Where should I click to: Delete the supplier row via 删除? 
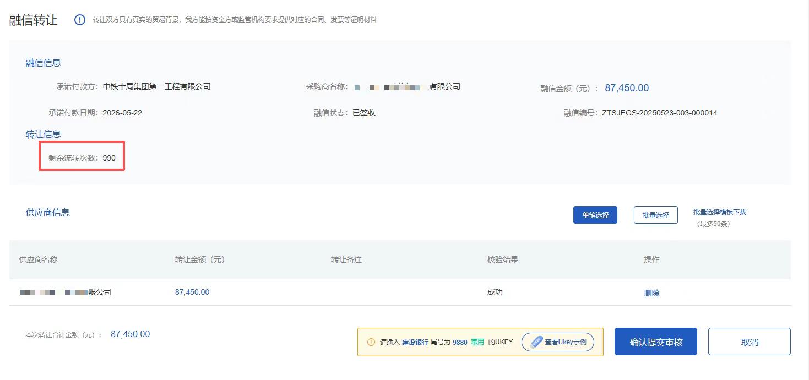[651, 293]
